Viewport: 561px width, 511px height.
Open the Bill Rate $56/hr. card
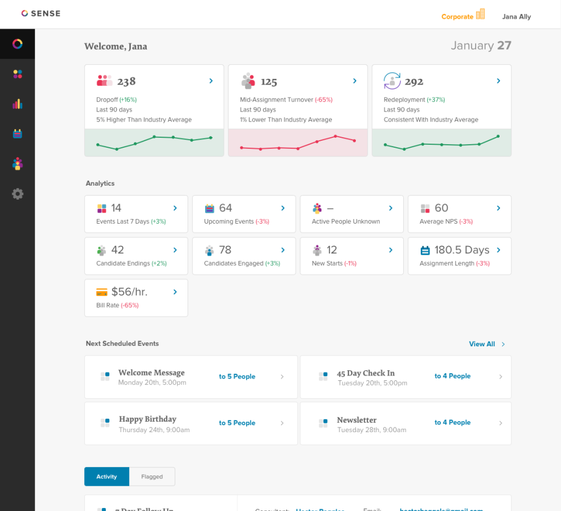click(136, 298)
